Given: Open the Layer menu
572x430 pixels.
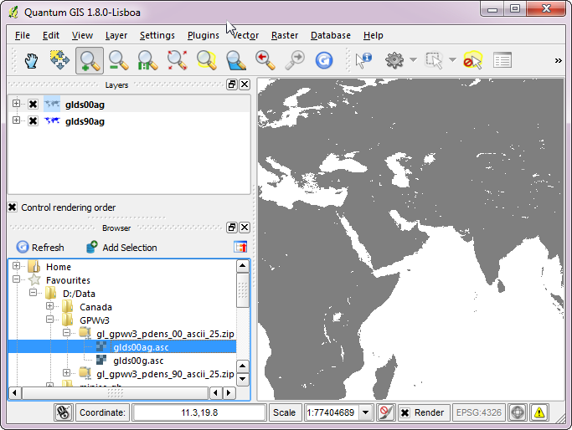Looking at the screenshot, I should (116, 35).
